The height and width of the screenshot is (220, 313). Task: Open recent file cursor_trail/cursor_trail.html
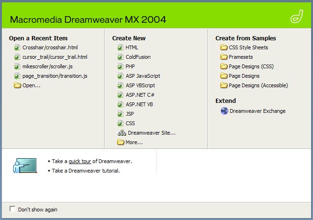55,57
